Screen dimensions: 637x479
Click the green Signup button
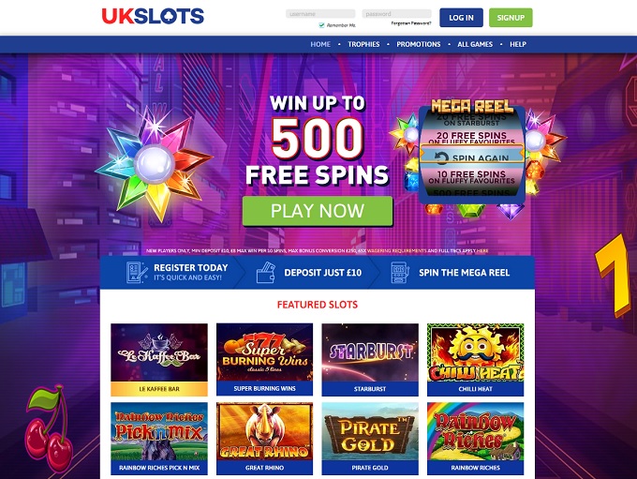click(511, 18)
